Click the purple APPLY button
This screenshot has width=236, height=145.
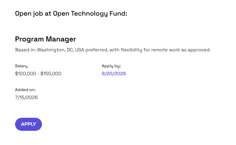coord(28,124)
